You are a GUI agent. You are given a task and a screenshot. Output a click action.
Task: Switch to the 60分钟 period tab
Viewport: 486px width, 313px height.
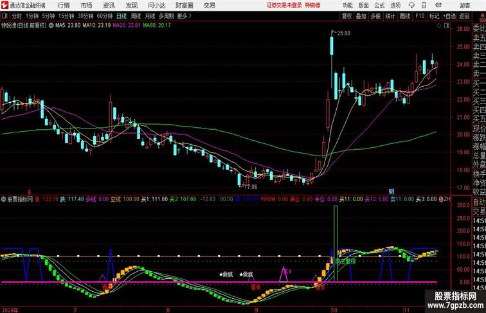point(105,16)
